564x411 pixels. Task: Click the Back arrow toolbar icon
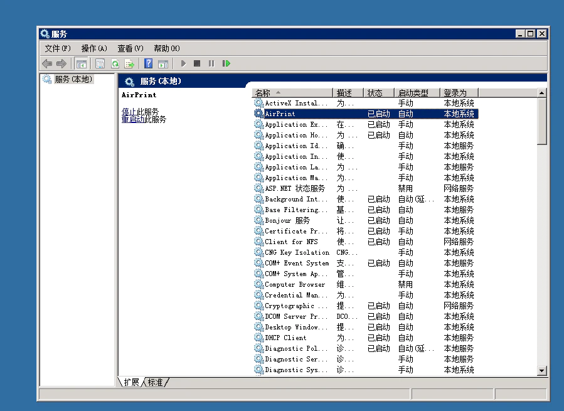(x=47, y=63)
